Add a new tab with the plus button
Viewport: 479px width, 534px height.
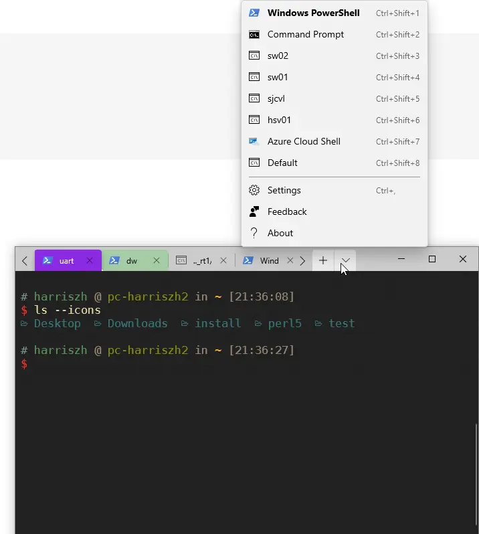pos(323,260)
